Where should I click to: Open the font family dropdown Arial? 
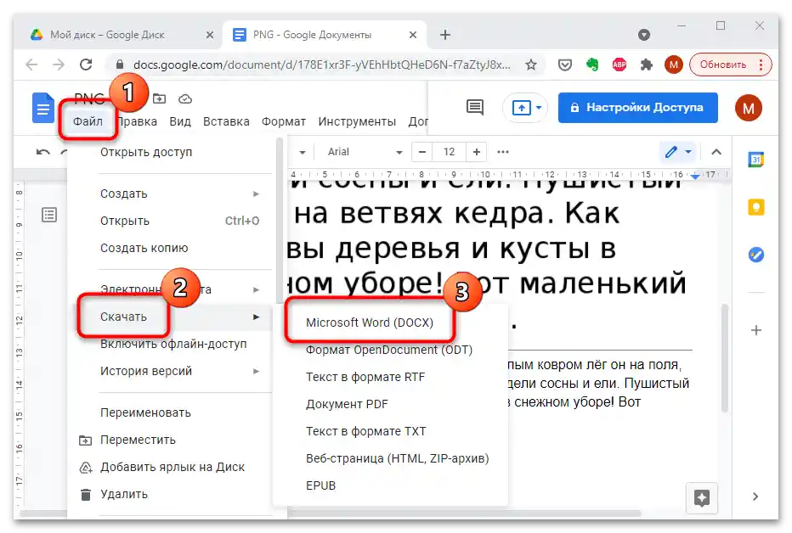[365, 152]
